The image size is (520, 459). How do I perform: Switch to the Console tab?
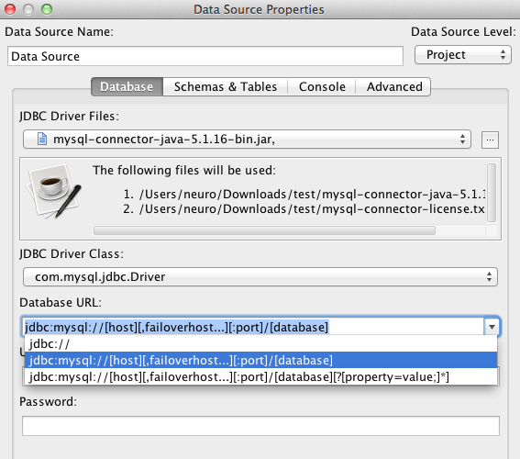(322, 86)
